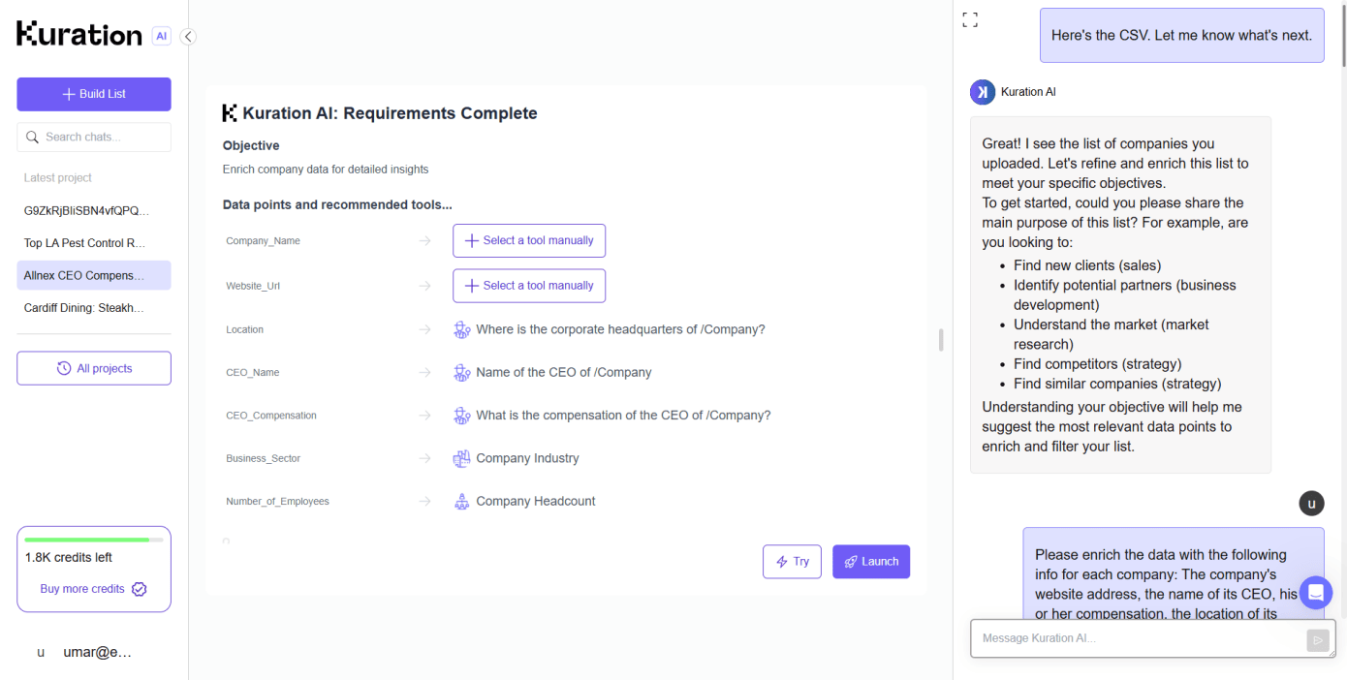Click the send message arrow icon
The height and width of the screenshot is (680, 1347).
(x=1317, y=639)
